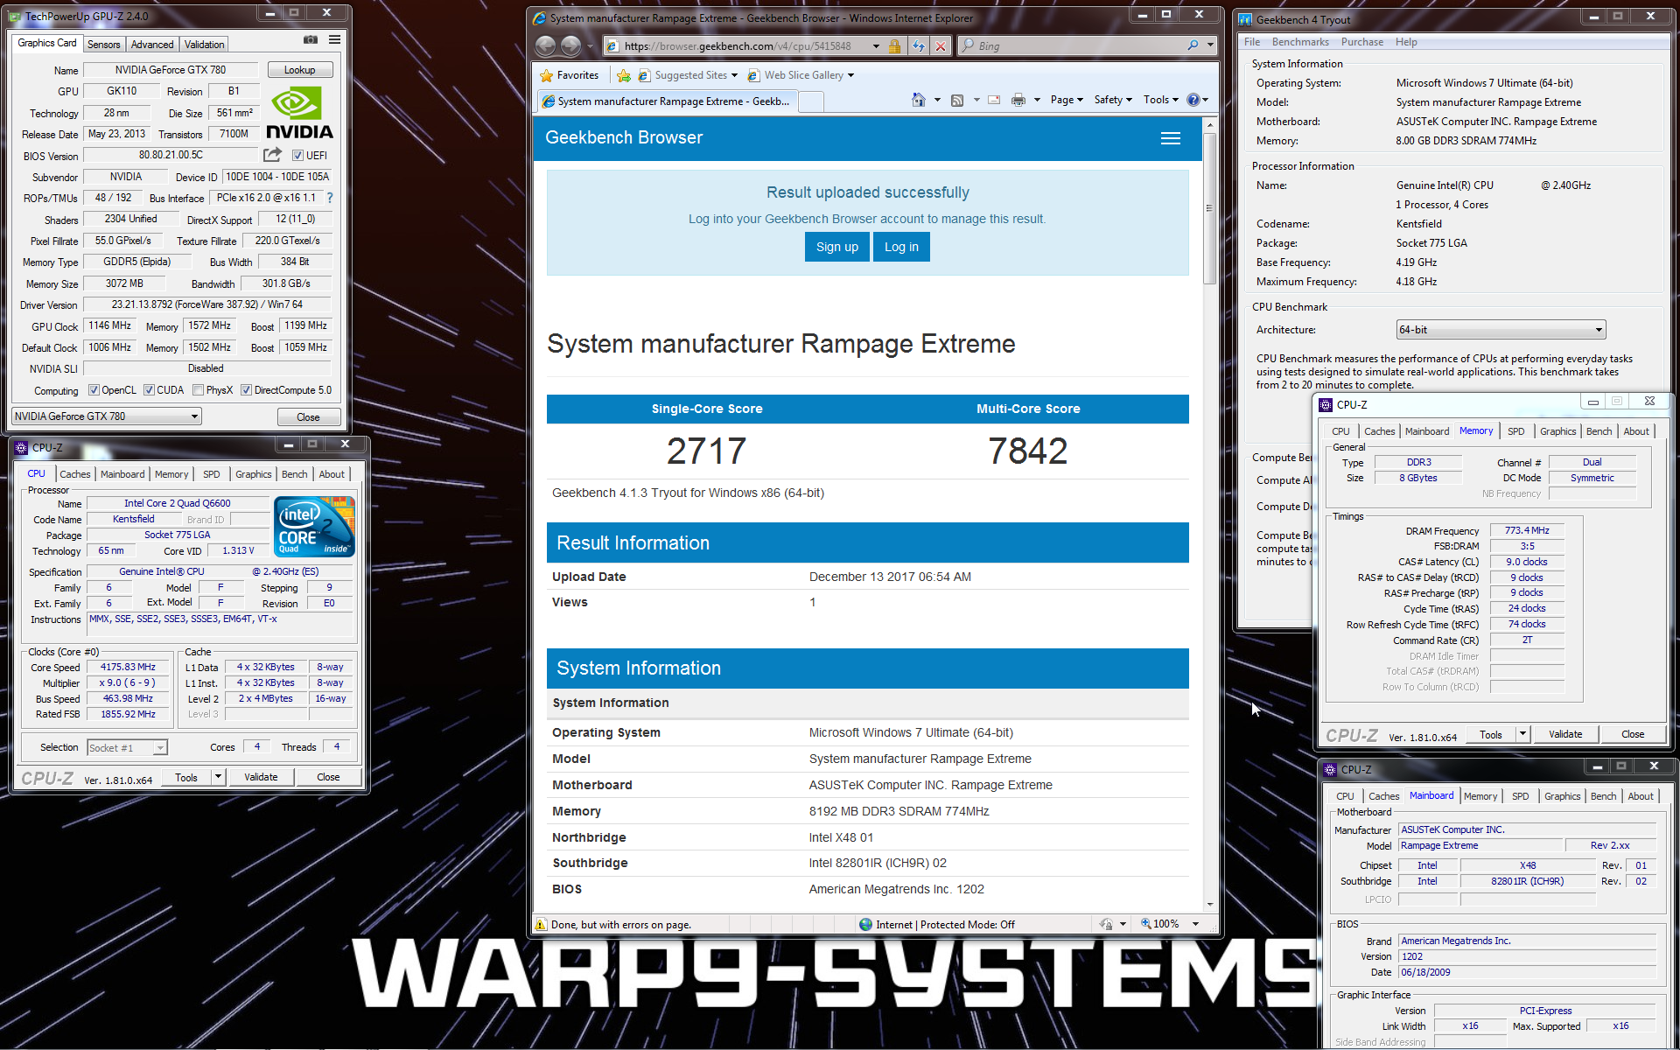The width and height of the screenshot is (1680, 1050).
Task: Open the Benchmarks menu in Geekbench 4
Action: [1300, 42]
